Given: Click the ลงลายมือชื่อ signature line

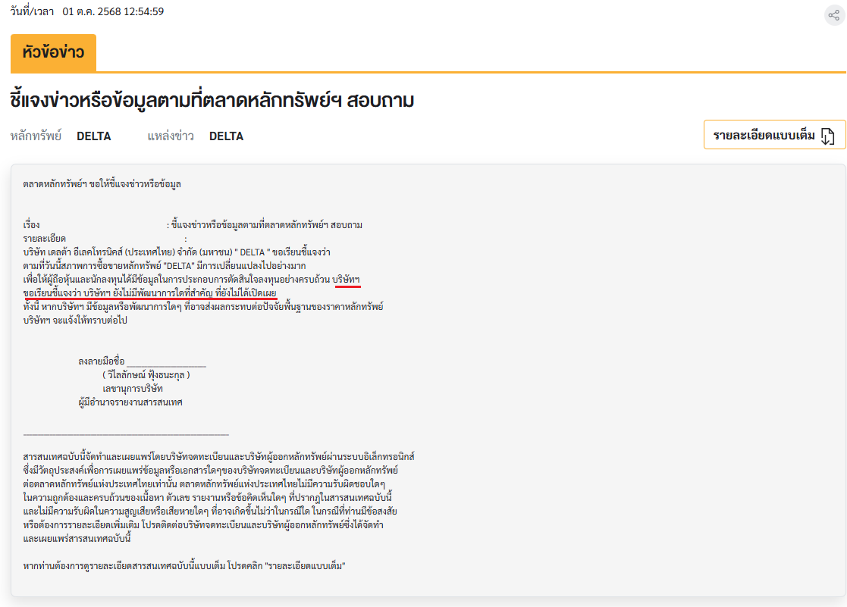Looking at the screenshot, I should point(142,361).
